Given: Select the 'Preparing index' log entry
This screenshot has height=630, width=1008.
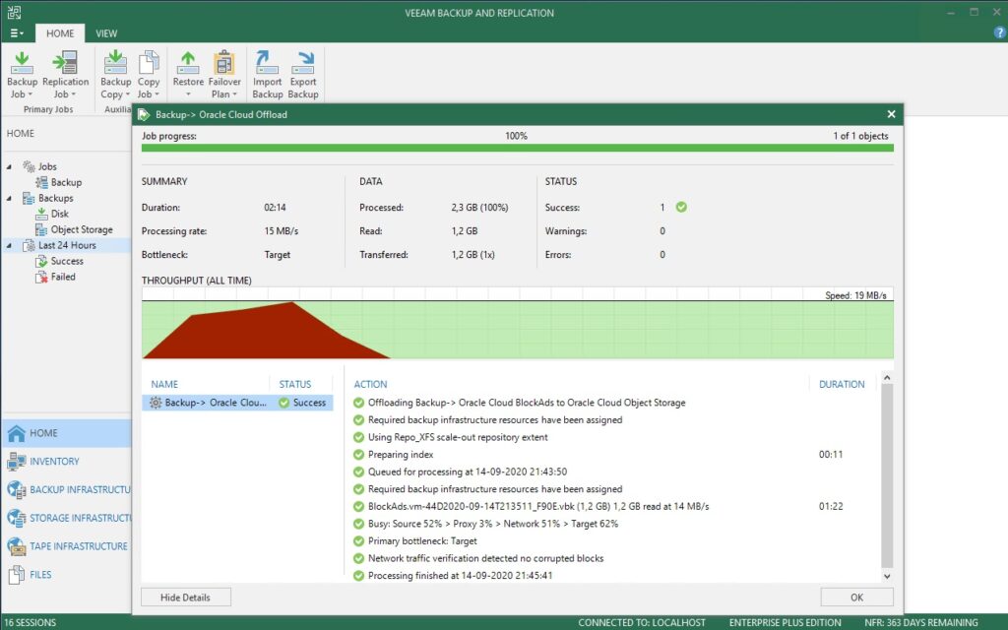Looking at the screenshot, I should pos(394,455).
